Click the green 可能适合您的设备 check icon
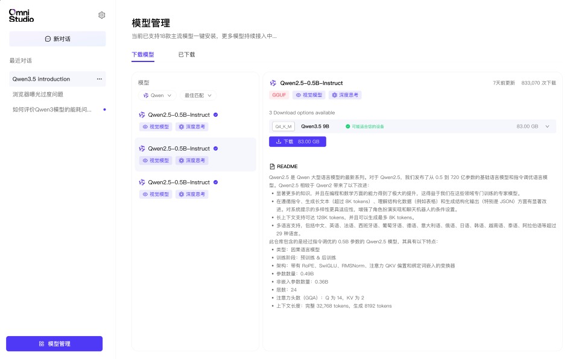This screenshot has width=576, height=359. pos(347,126)
